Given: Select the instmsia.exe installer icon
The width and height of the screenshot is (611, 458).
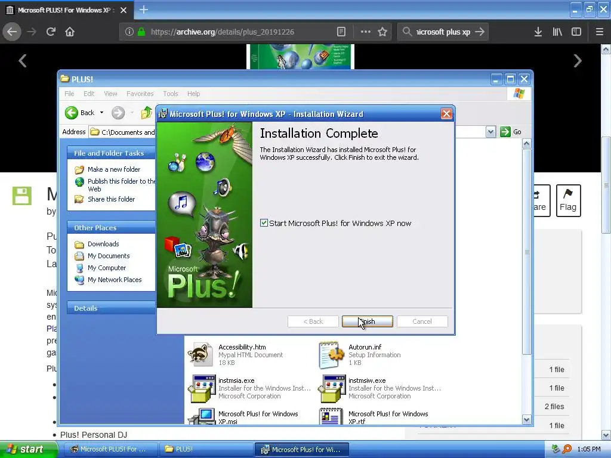Looking at the screenshot, I should [202, 388].
